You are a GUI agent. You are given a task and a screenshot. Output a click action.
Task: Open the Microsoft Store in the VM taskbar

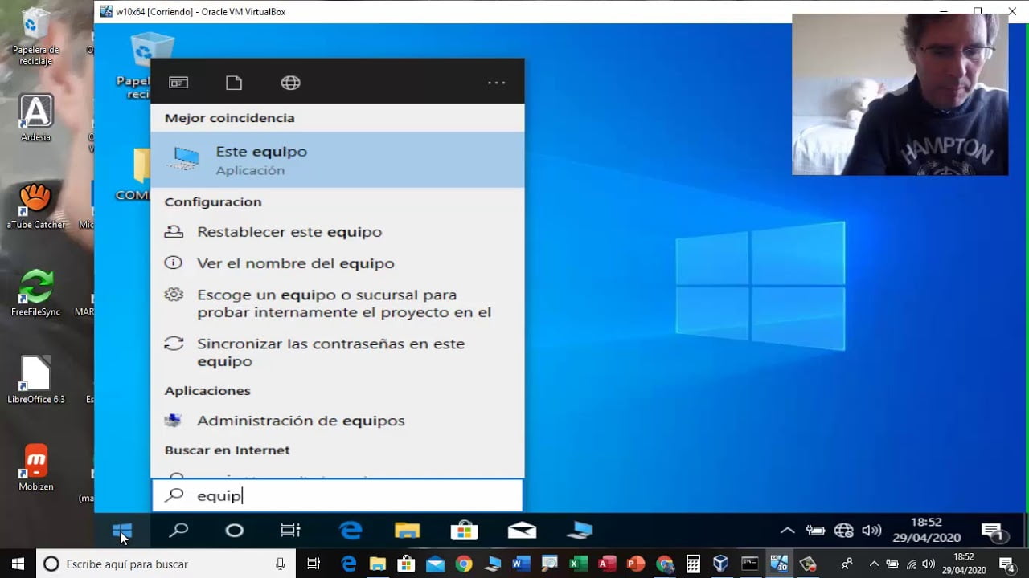(464, 530)
